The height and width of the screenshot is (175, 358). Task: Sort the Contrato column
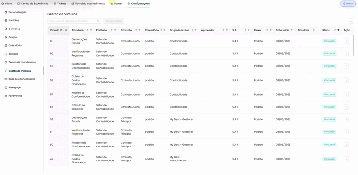tap(136, 30)
